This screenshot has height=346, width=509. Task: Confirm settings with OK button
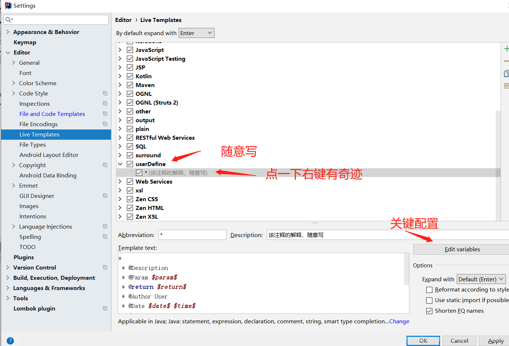[423, 341]
